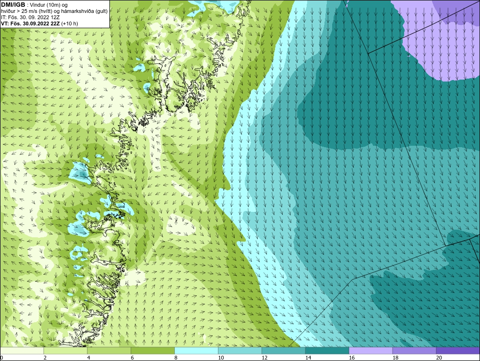Click the palest 0–2 m/s legend swatch
The image size is (480, 361).
22,350
